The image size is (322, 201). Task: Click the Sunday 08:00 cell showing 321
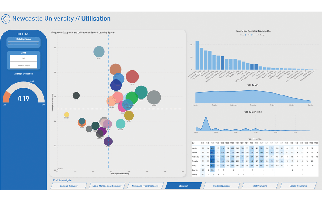203,175
